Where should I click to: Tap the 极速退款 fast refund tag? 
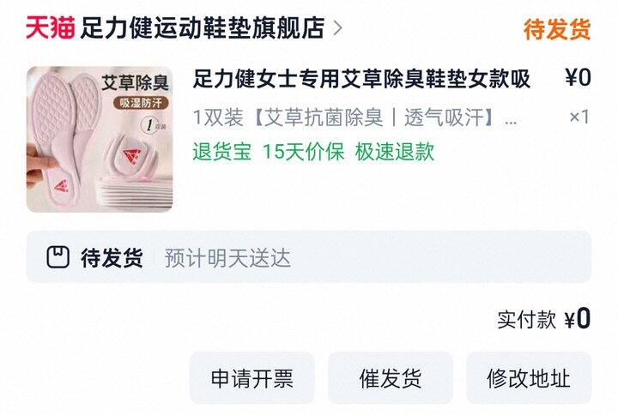click(395, 152)
